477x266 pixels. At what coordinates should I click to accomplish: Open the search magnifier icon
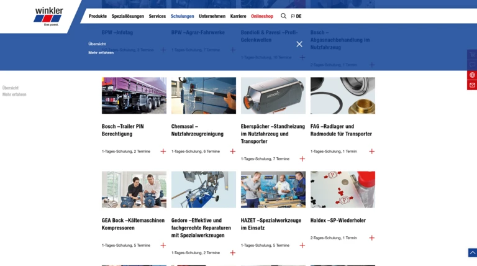point(283,16)
